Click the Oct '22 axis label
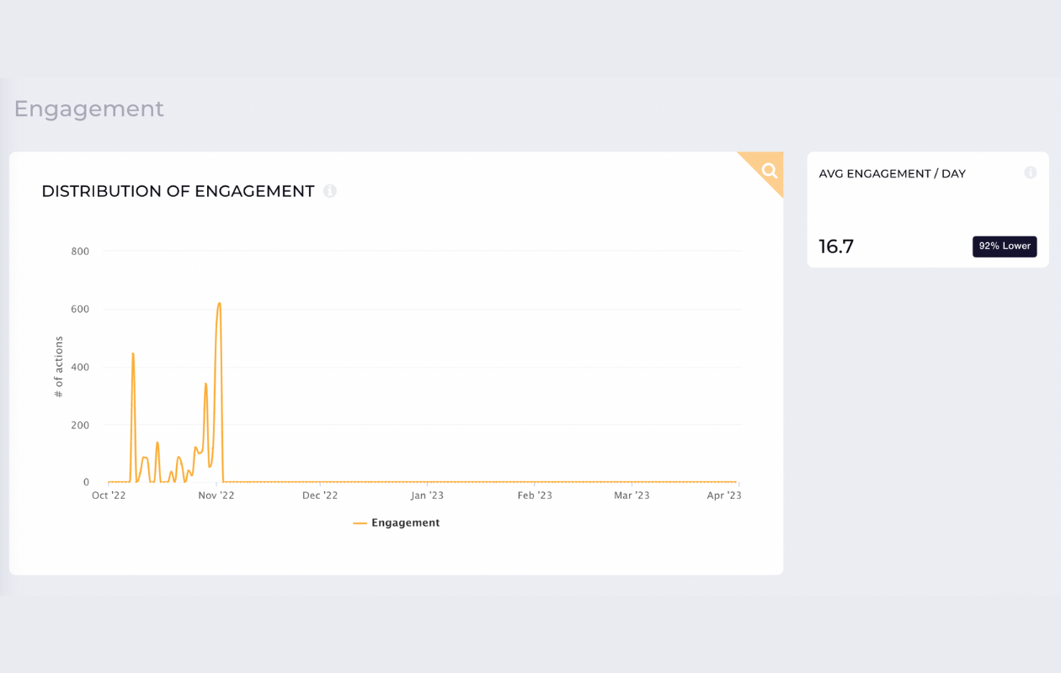Viewport: 1061px width, 673px height. click(109, 495)
